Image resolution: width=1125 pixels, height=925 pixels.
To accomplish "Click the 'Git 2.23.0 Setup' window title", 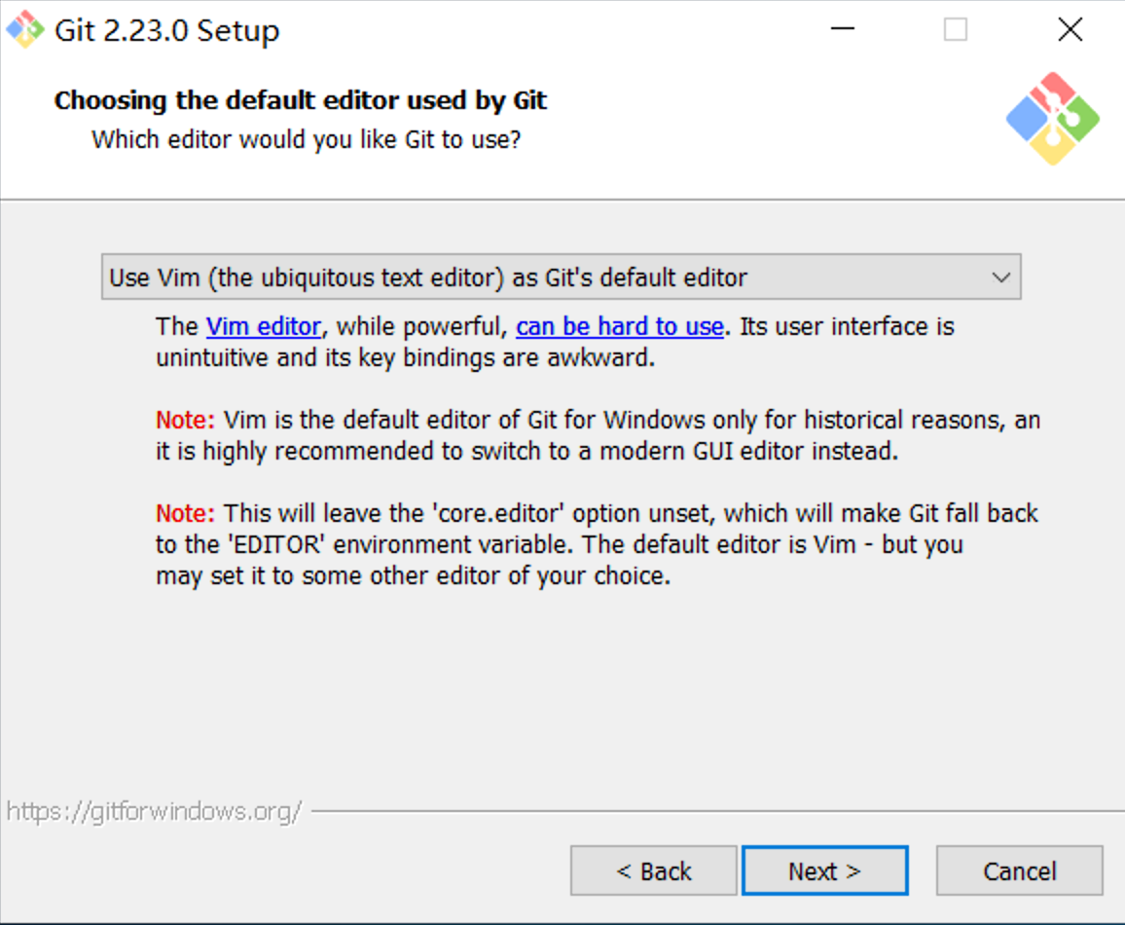I will click(166, 30).
